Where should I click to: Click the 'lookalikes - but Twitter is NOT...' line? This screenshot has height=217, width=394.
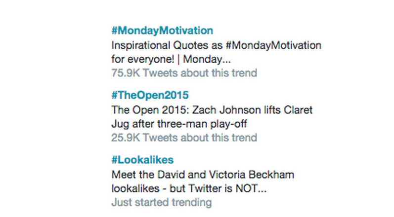tap(189, 189)
